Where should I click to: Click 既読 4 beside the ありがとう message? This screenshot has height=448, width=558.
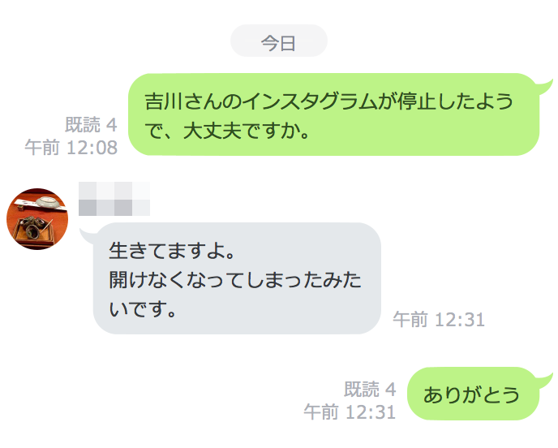tap(370, 389)
